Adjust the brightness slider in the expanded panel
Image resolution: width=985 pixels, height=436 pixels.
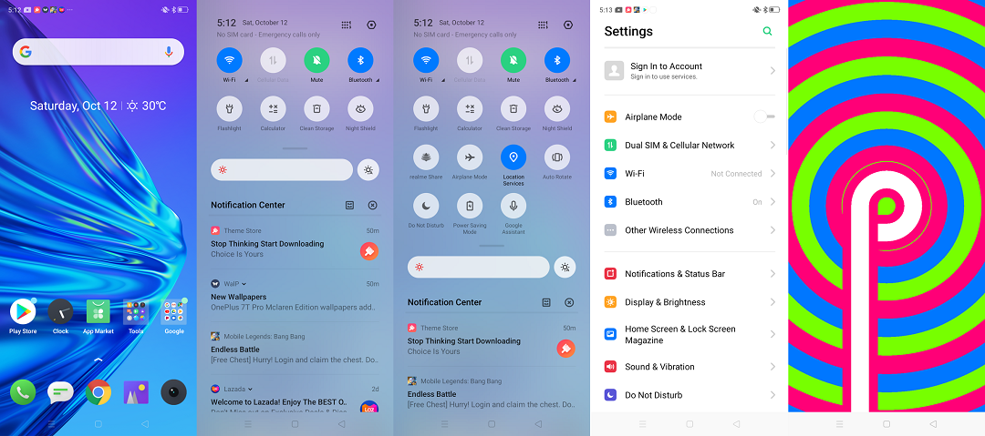(x=478, y=268)
